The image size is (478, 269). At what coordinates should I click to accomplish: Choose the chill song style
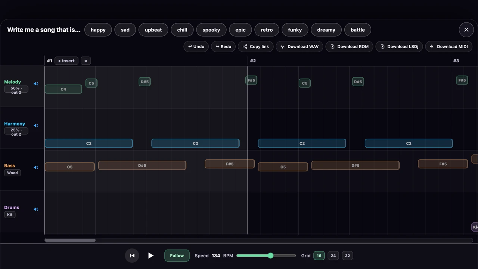point(182,30)
